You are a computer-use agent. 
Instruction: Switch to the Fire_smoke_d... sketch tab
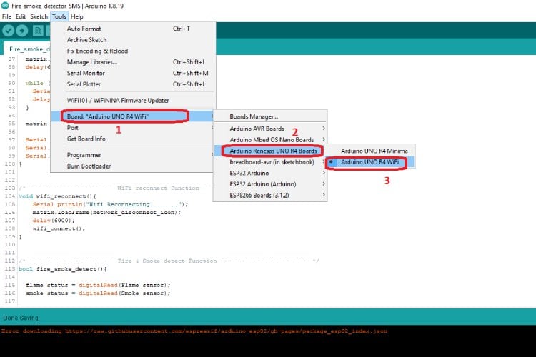pos(27,49)
